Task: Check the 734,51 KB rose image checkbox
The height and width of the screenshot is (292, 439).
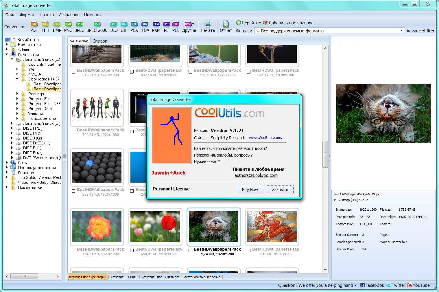Action: (73, 251)
